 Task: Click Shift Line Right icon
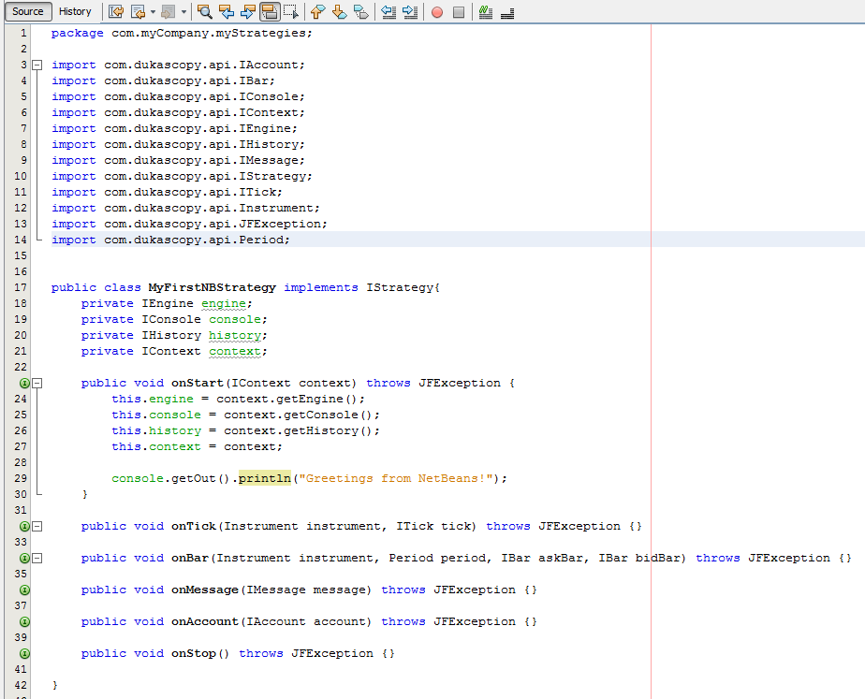(410, 11)
